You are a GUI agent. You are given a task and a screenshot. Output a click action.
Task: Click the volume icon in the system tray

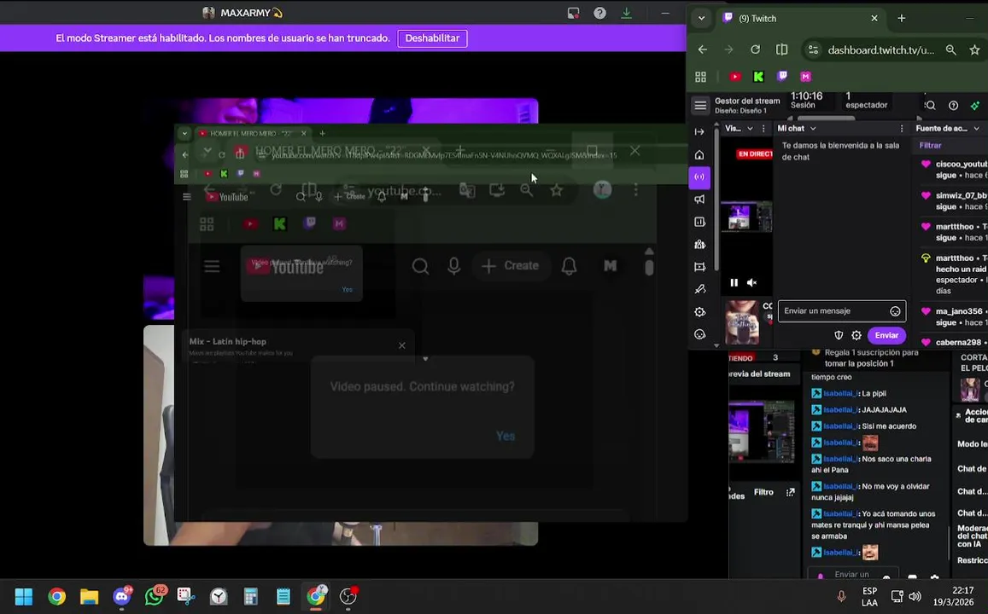pyautogui.click(x=915, y=596)
